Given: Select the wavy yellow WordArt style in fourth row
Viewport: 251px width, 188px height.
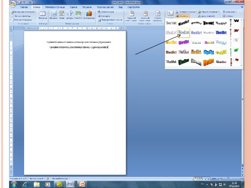Looking at the screenshot, I should tap(221, 52).
